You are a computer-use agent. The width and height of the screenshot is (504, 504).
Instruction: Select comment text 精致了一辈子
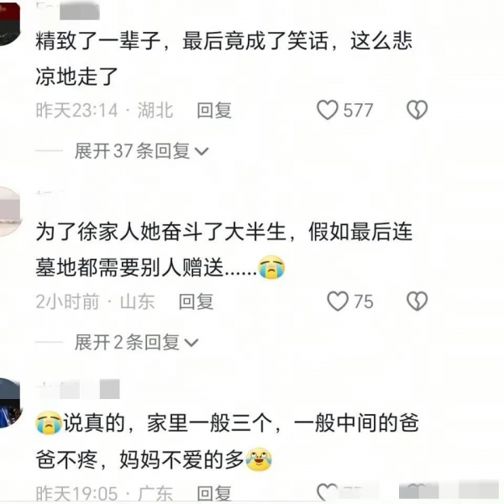(x=98, y=41)
